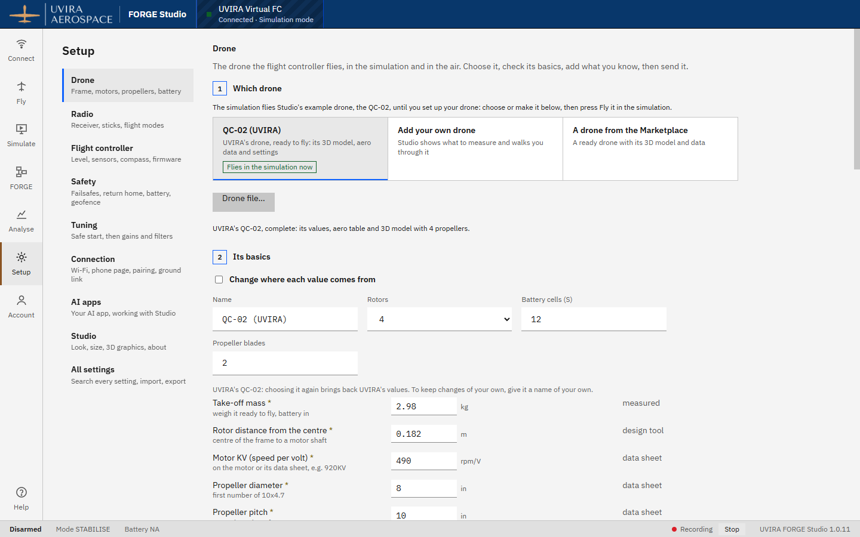Open the Help question mark icon

pyautogui.click(x=21, y=492)
